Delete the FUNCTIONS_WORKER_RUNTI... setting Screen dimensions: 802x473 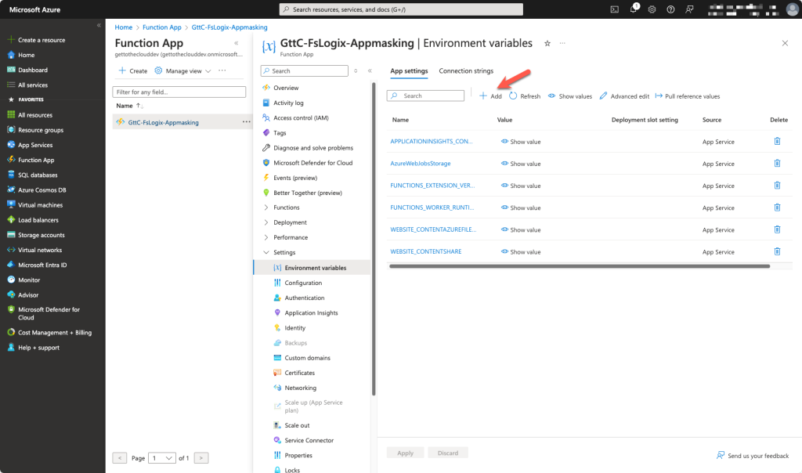point(777,207)
